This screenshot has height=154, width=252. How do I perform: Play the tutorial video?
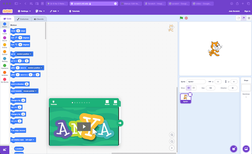coord(84,127)
